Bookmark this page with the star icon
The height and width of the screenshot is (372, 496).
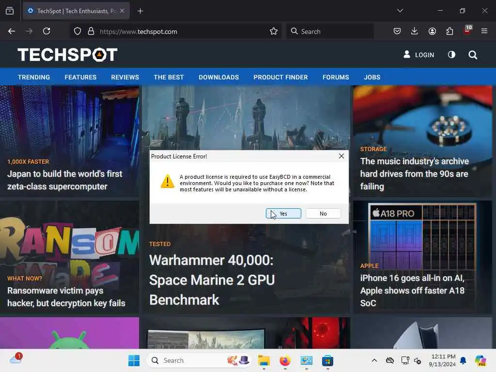274,31
